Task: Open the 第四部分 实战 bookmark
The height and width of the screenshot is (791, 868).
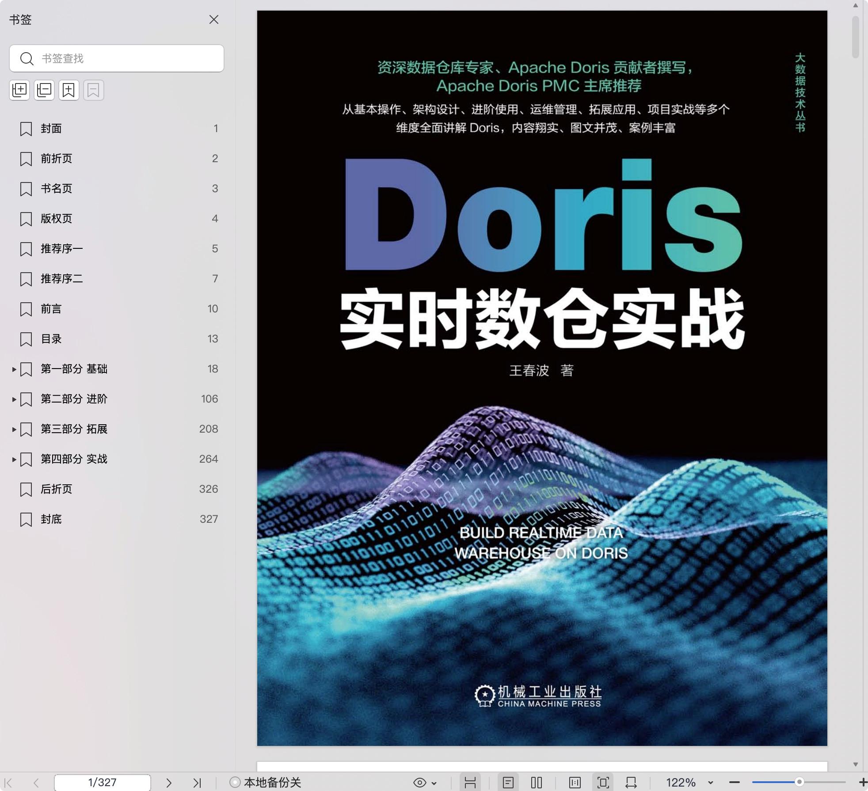Action: click(x=74, y=459)
